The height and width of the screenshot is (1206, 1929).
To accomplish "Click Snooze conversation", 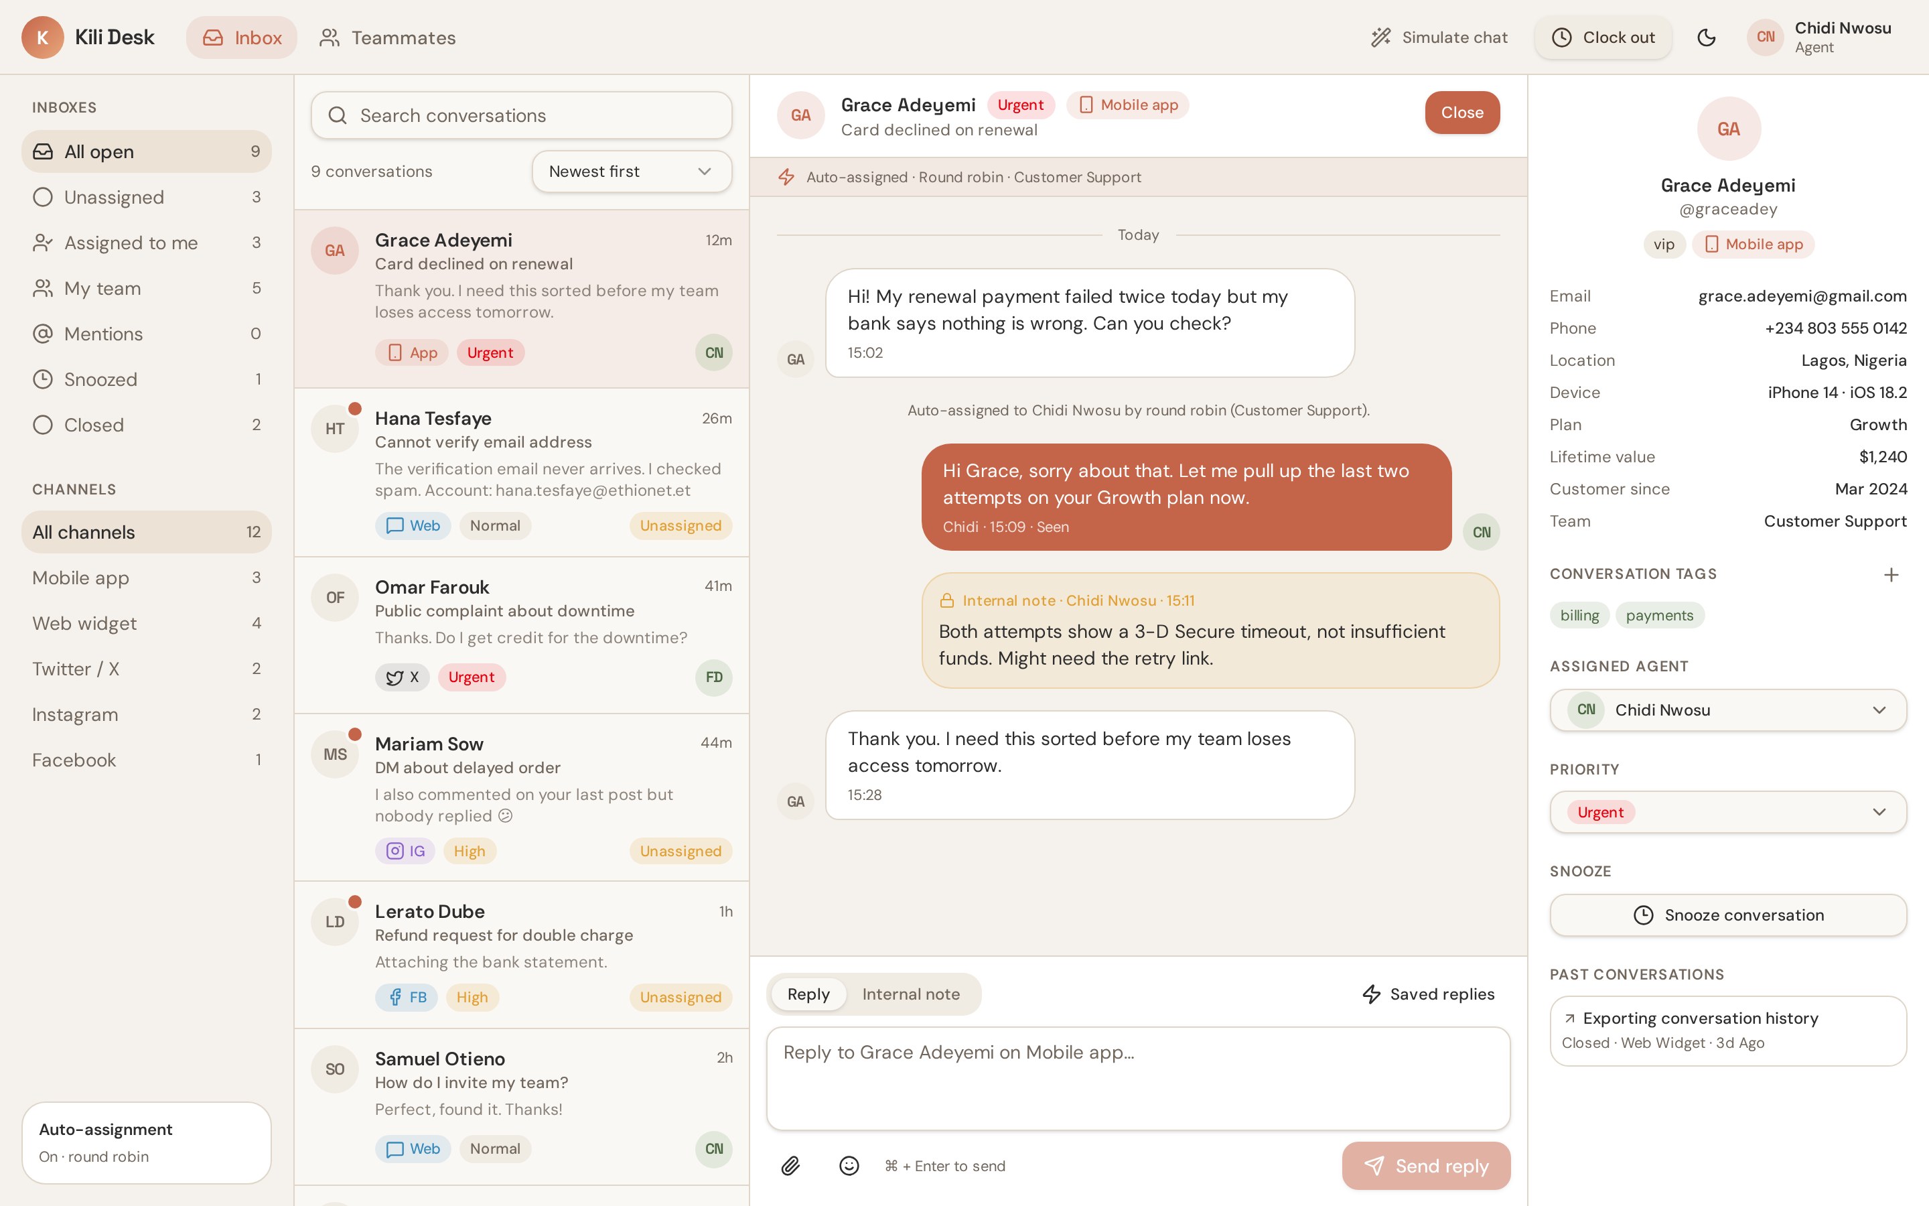I will tap(1728, 915).
